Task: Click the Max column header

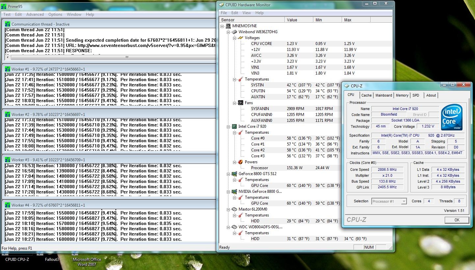Action: (x=356, y=20)
